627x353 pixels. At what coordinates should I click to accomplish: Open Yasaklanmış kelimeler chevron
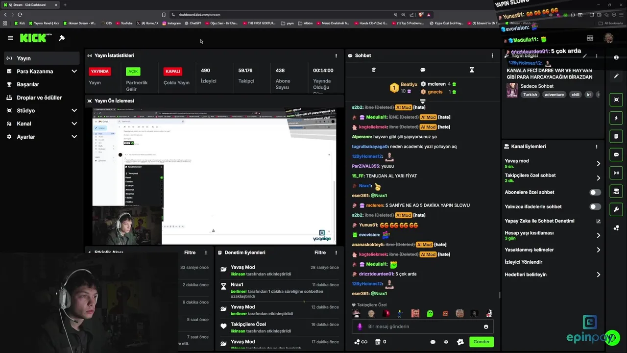pos(598,250)
